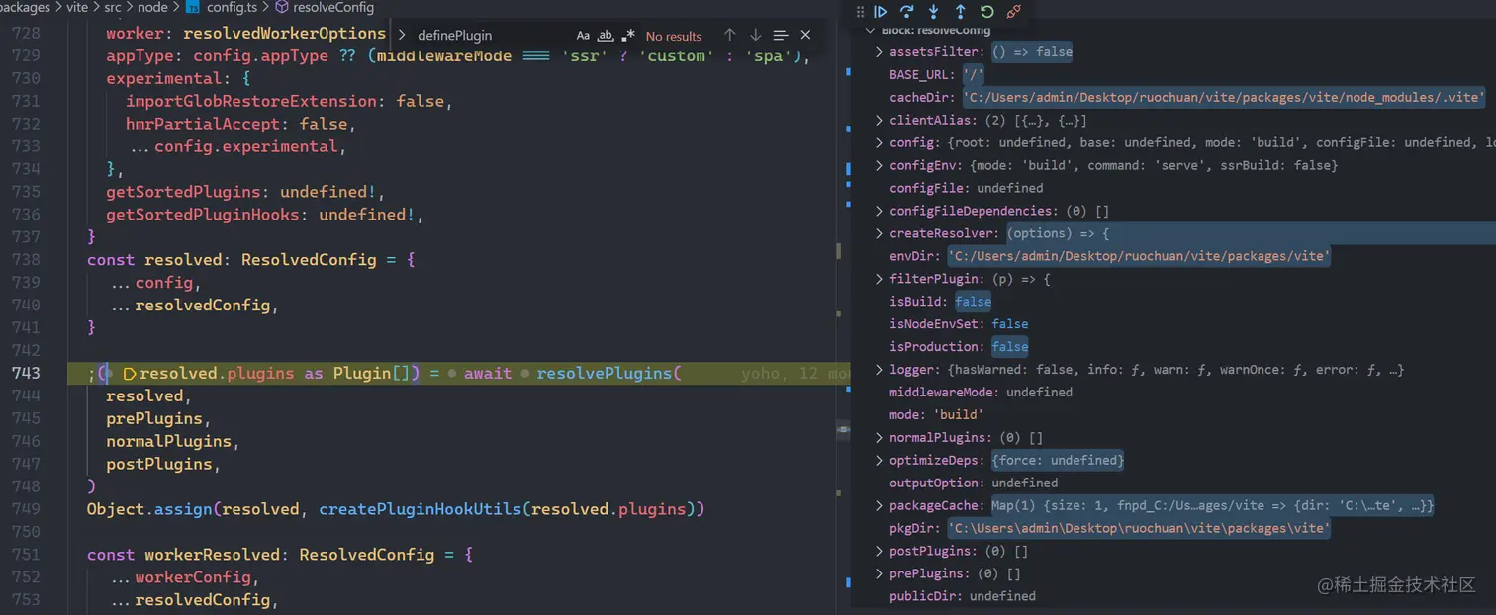
Task: Click the resolveConfig breadcrumb symbol
Action: coord(333,7)
